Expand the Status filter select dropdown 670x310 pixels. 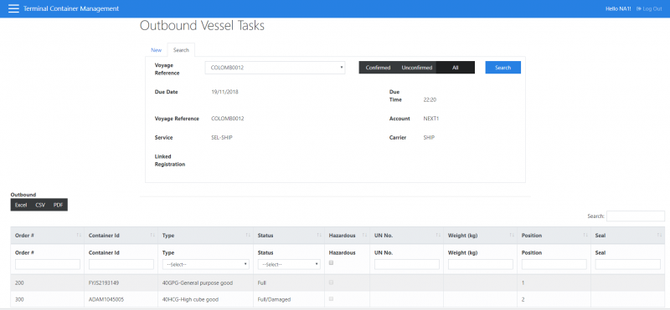click(x=289, y=264)
